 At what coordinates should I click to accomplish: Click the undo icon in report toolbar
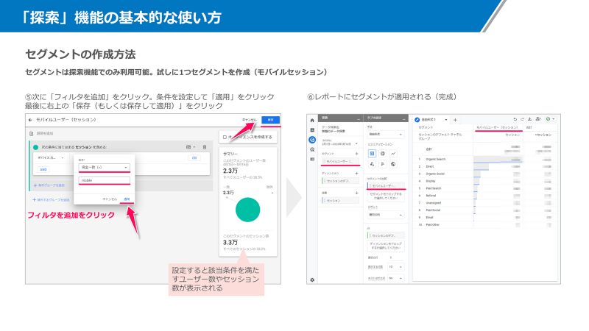click(x=514, y=119)
